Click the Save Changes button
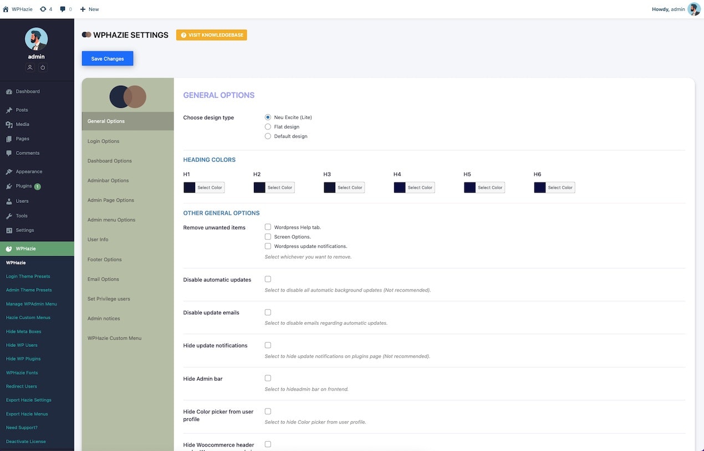Viewport: 704px width, 451px height. tap(108, 59)
